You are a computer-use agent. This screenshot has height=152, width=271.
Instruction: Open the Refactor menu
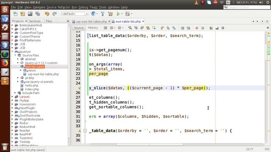tap(64, 7)
